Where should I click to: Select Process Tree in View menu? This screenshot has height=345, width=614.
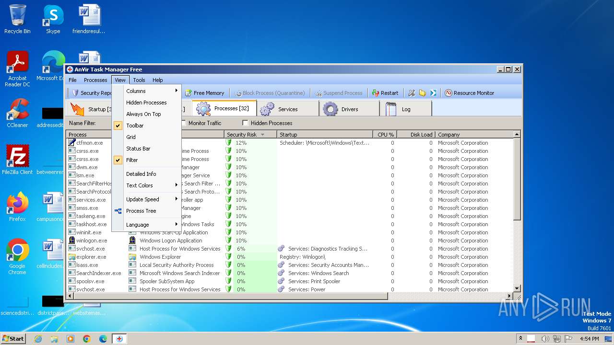coord(146,211)
